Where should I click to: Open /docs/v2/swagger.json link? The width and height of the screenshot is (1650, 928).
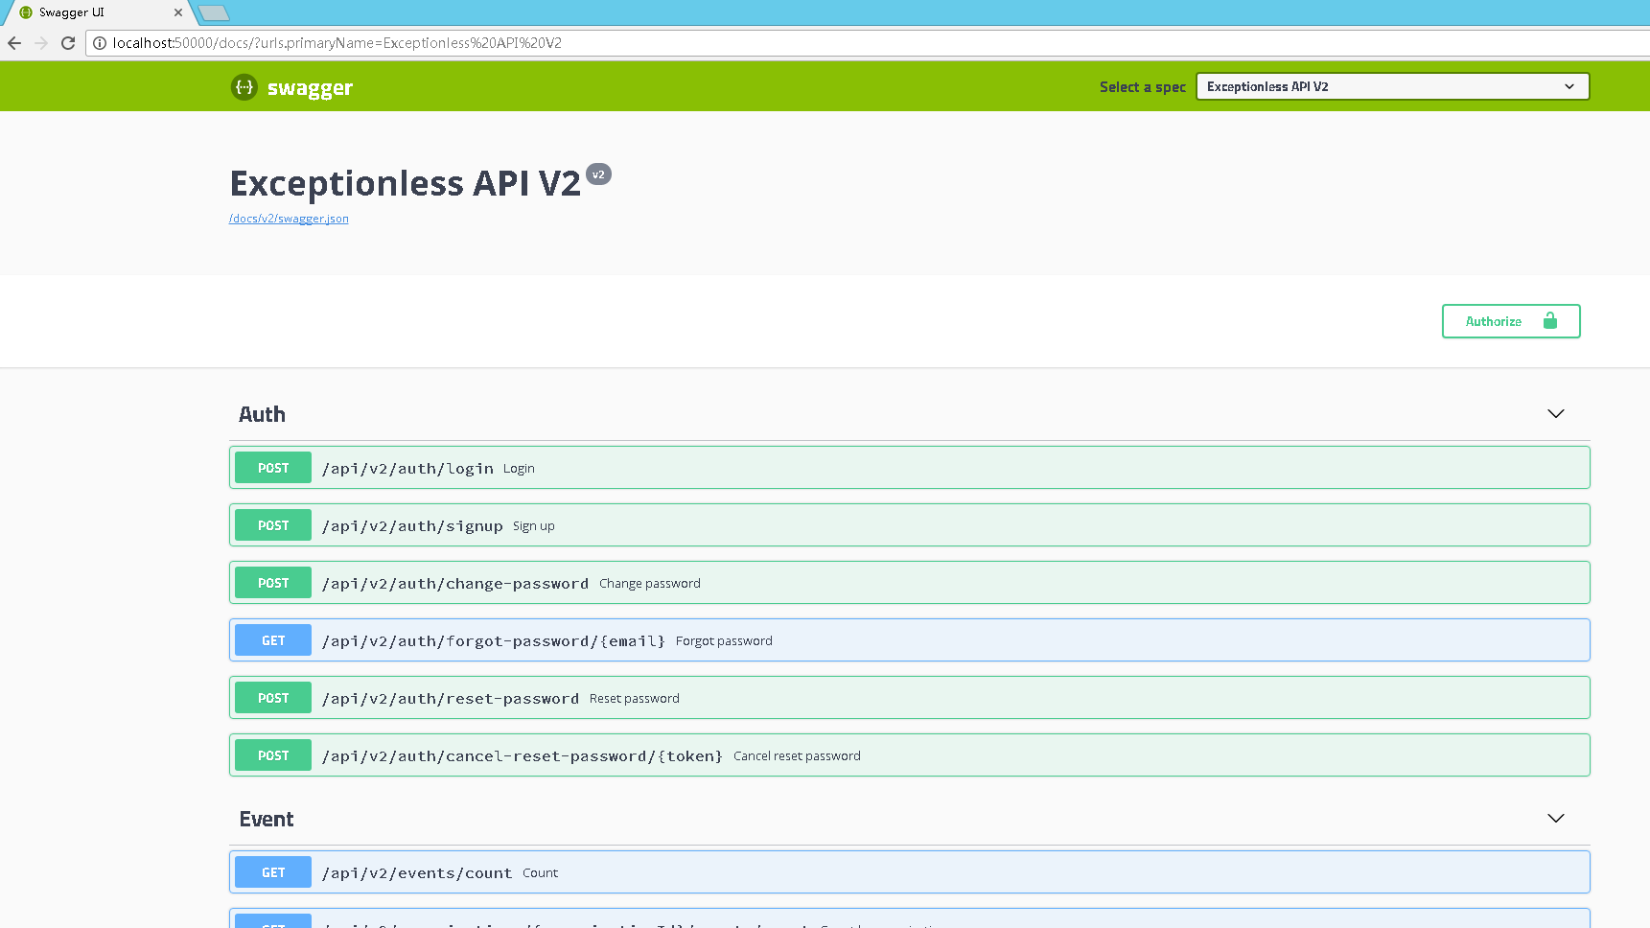tap(289, 219)
